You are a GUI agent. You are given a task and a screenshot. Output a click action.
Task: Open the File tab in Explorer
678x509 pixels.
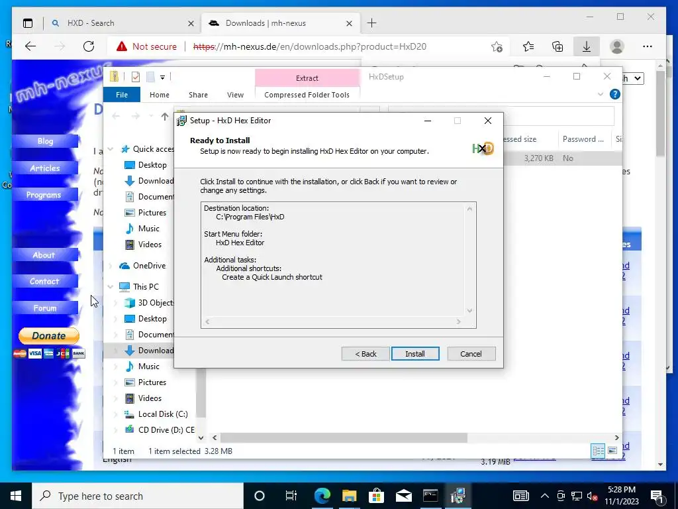122,95
